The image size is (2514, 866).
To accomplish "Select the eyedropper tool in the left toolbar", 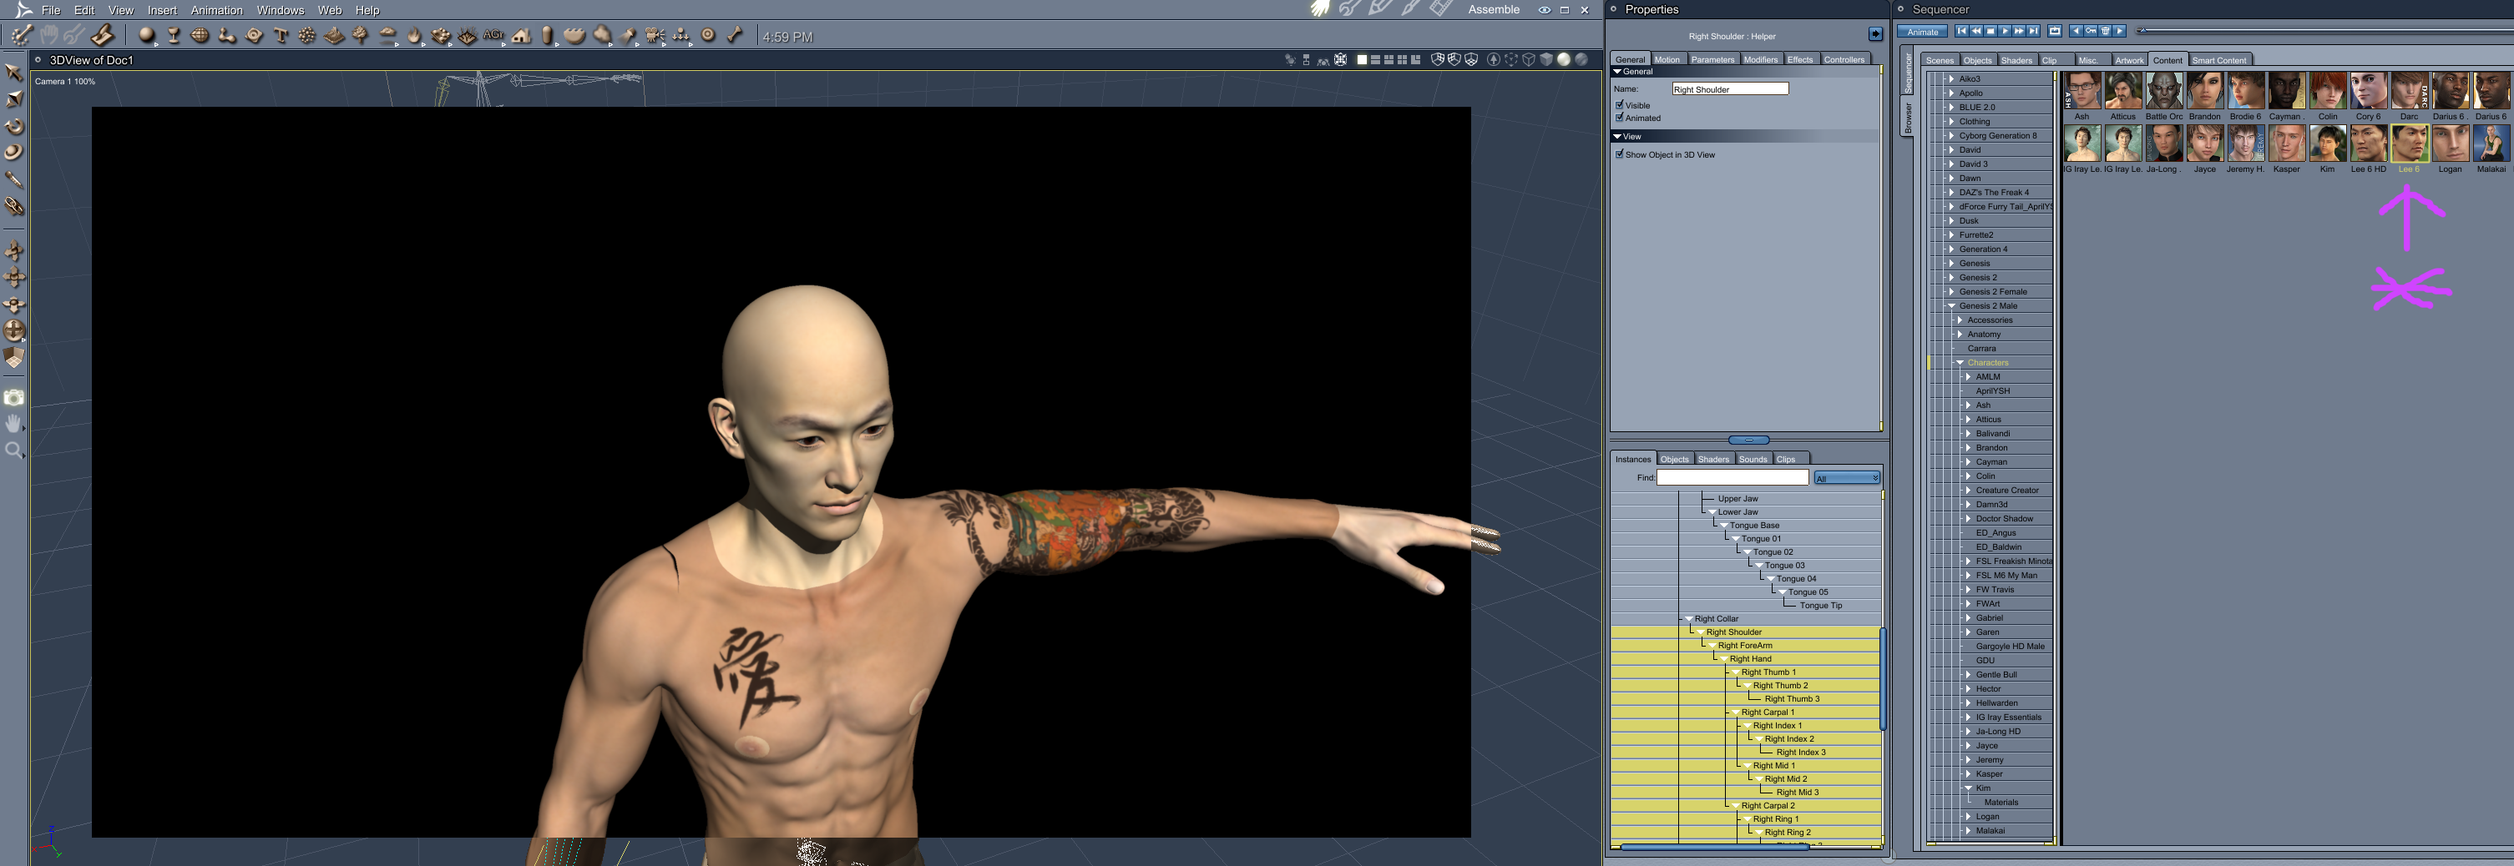I will coord(15,179).
